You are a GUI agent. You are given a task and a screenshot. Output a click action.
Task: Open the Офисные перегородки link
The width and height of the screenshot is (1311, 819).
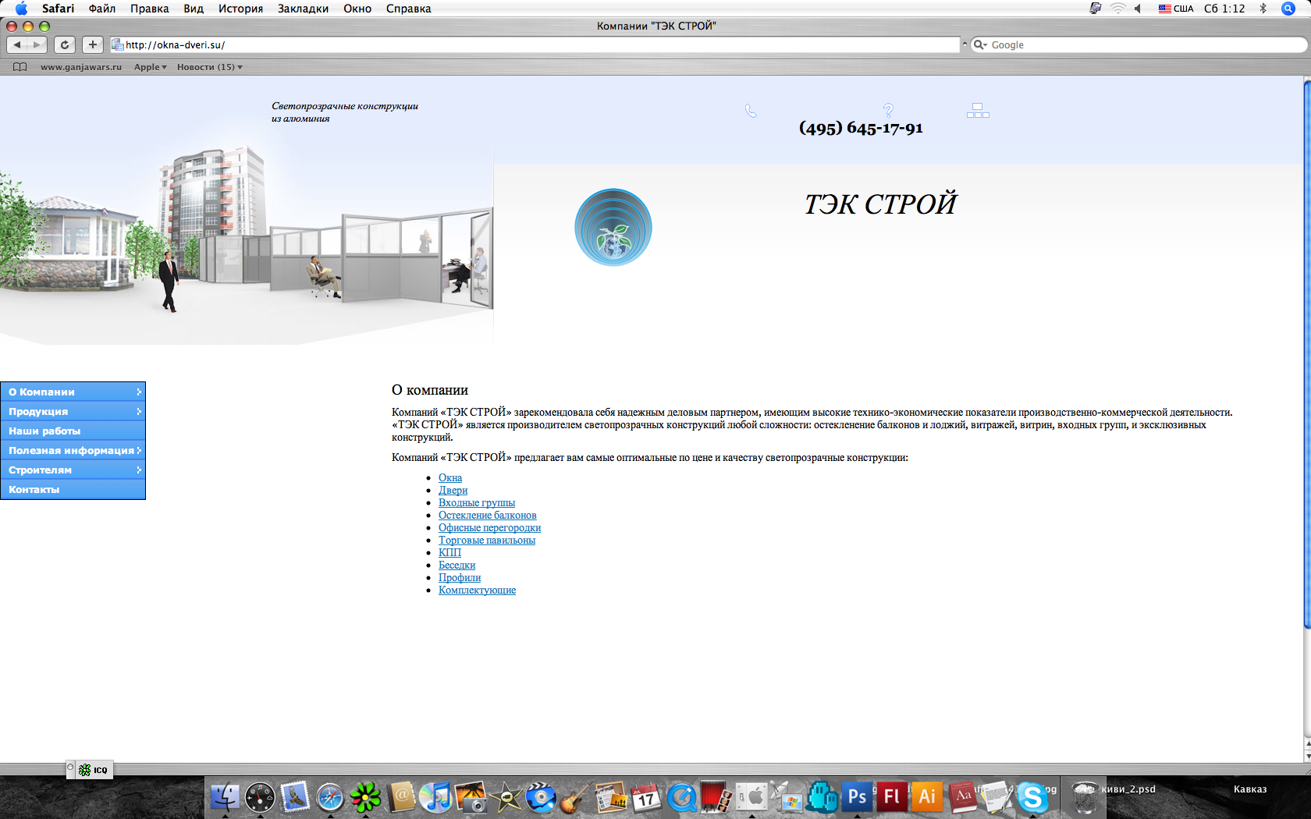(489, 527)
